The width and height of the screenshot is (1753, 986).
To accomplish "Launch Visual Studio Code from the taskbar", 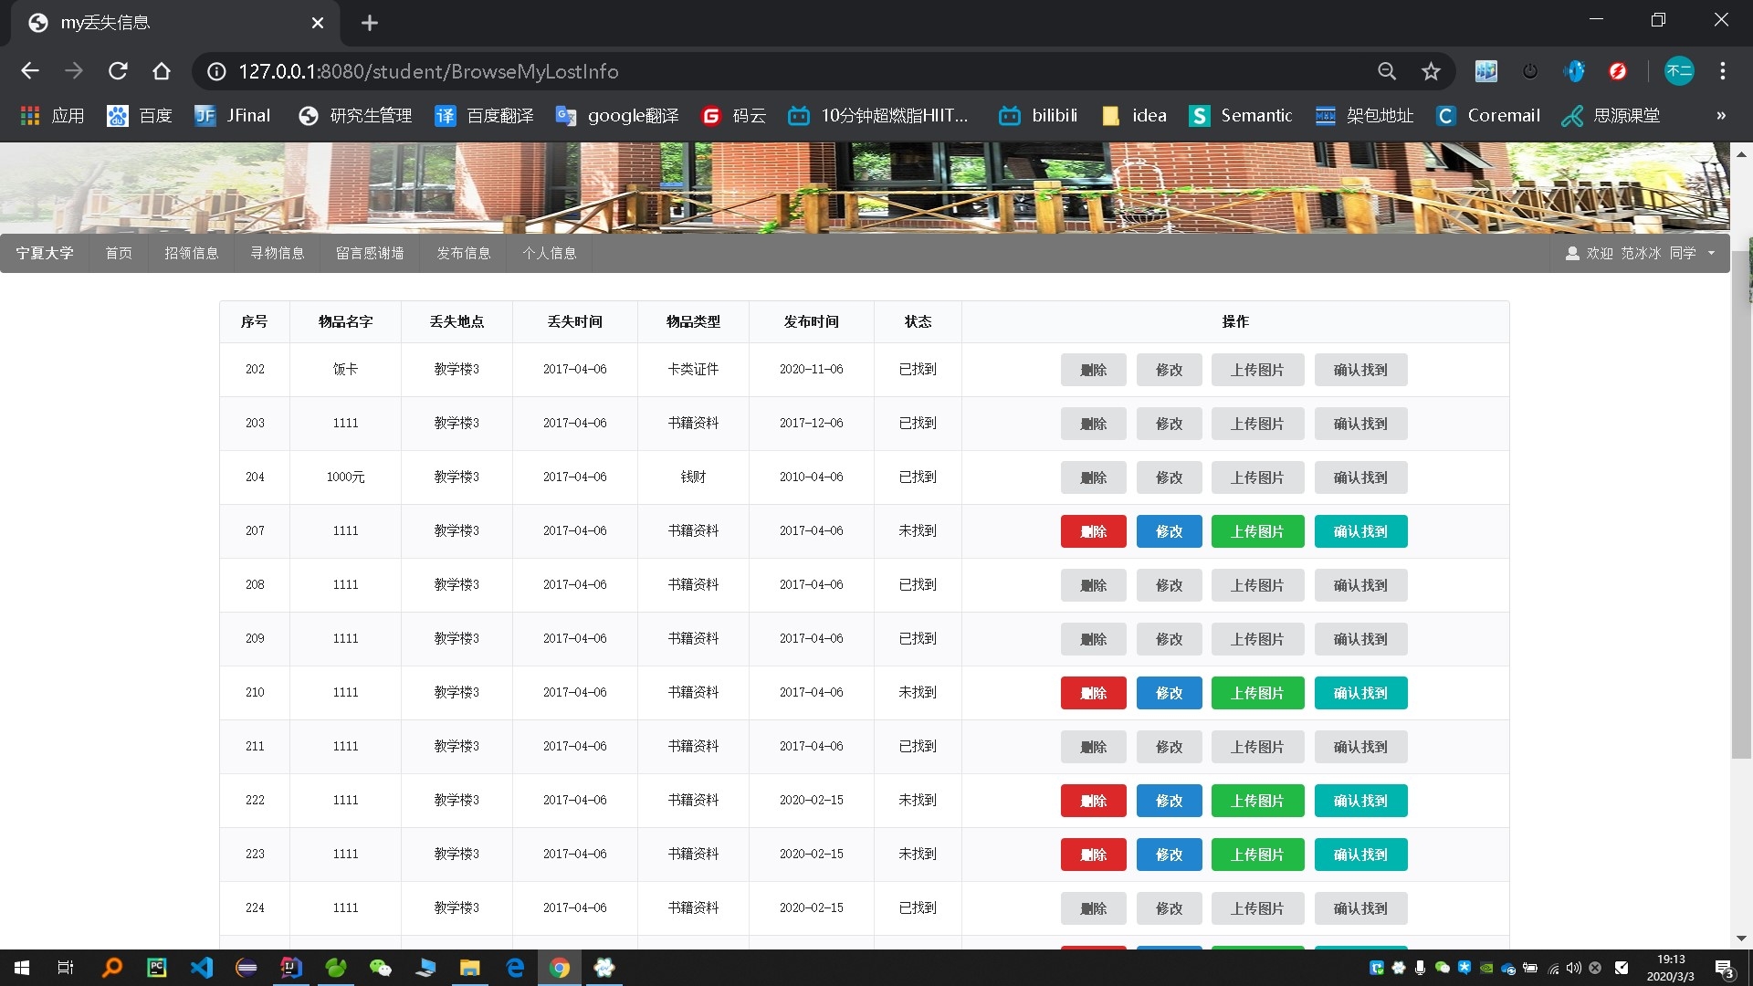I will (202, 968).
